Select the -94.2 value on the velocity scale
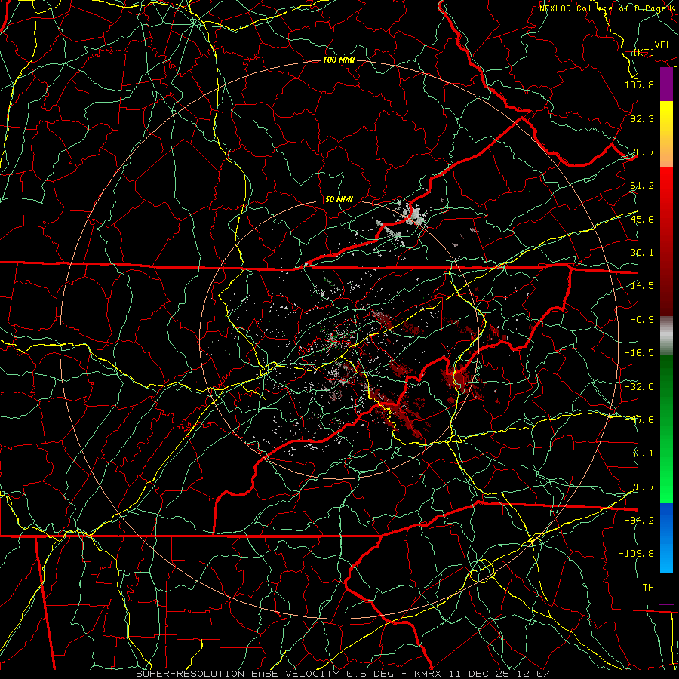The height and width of the screenshot is (679, 679). tap(639, 520)
